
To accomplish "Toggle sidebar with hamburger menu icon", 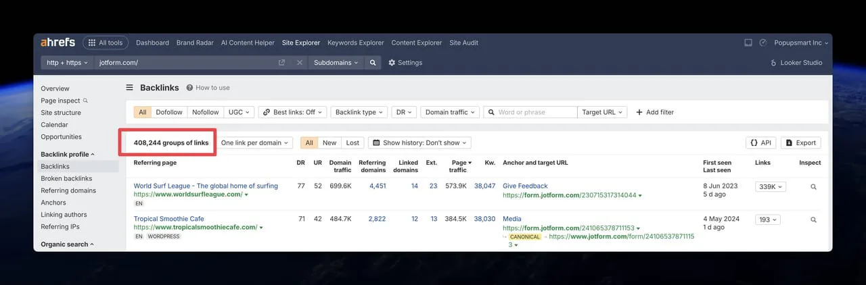I will [x=129, y=88].
